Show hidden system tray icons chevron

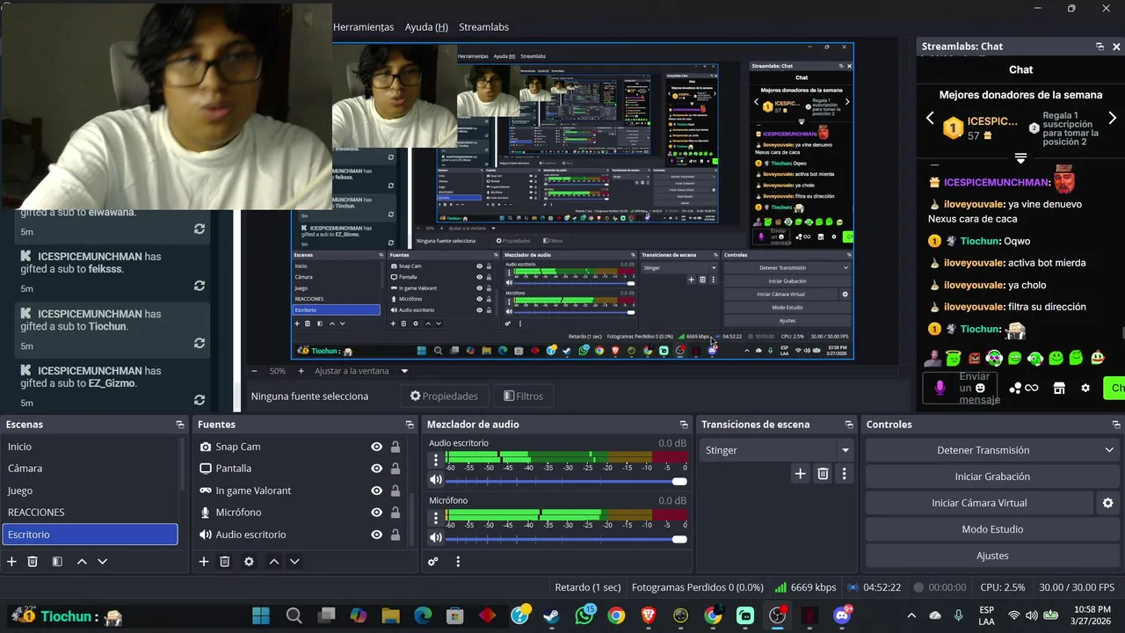coord(911,615)
